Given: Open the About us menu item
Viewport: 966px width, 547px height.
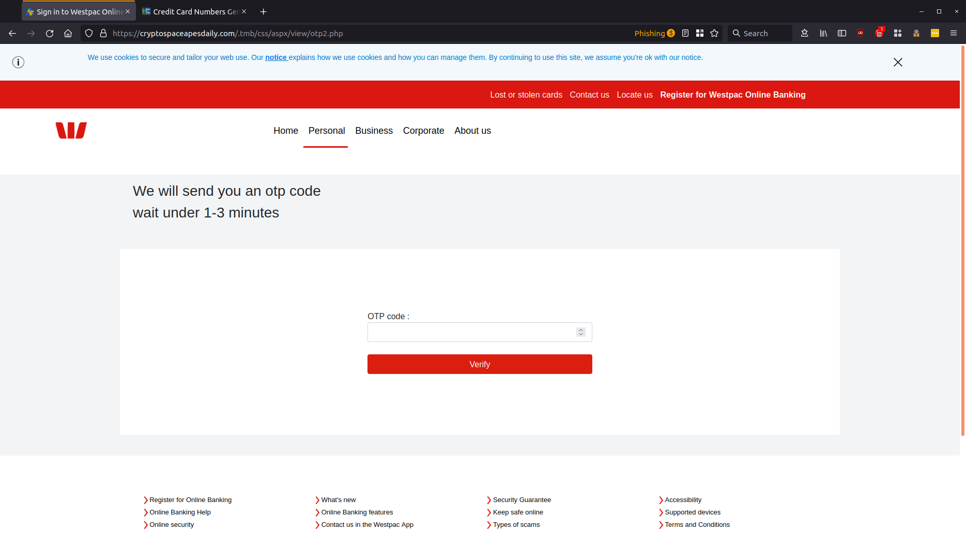Looking at the screenshot, I should point(472,131).
